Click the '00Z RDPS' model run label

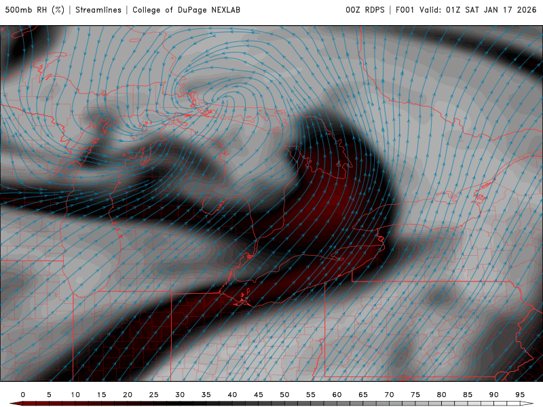tap(365, 10)
